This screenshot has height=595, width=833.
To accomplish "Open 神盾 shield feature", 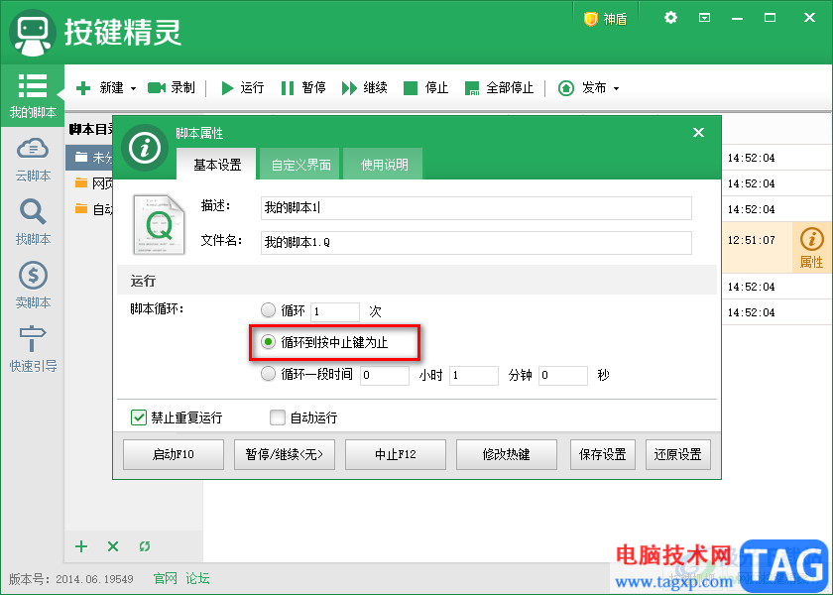I will 606,19.
